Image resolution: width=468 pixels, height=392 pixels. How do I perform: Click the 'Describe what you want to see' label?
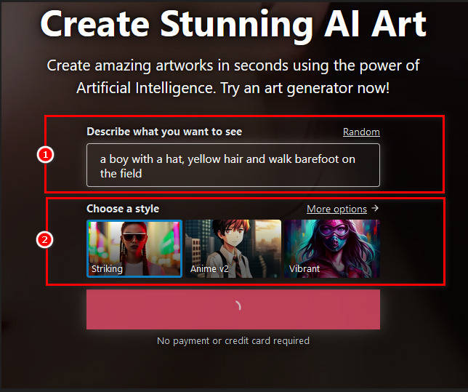164,132
